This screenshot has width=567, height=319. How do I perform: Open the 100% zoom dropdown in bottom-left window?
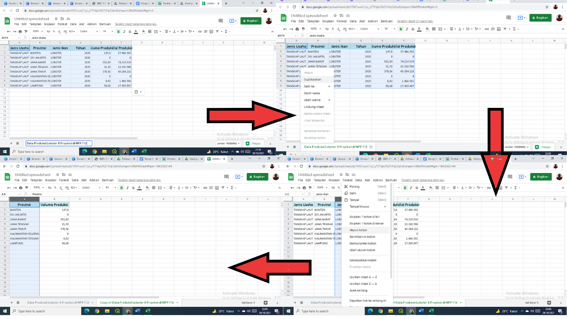[38, 188]
